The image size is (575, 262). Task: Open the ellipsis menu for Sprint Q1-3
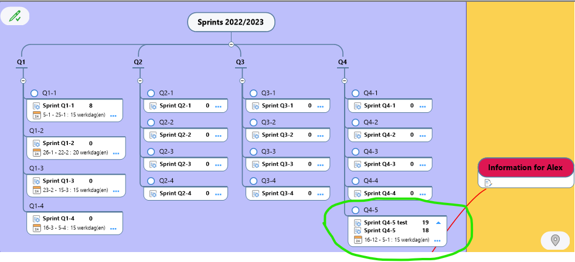[x=116, y=191]
